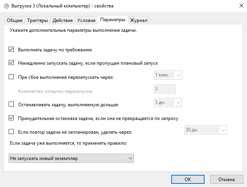The width and height of the screenshot is (247, 187).
Task: Check 'Останавливать задачу, выполняемую дольше'
Action: (11, 105)
